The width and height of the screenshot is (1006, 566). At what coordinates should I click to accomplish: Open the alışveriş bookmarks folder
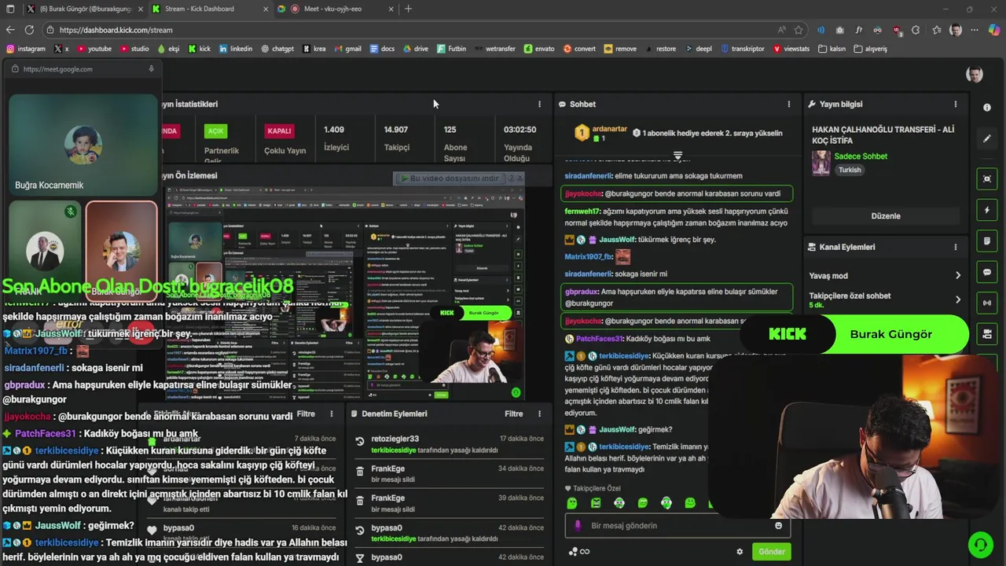(x=869, y=49)
